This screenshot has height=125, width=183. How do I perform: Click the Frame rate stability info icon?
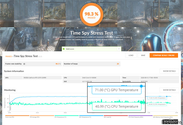pos(24,64)
